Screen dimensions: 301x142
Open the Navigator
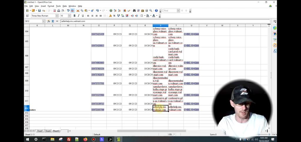[138, 11]
